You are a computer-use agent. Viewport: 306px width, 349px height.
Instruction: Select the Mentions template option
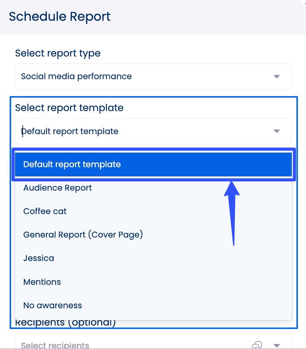(x=42, y=282)
